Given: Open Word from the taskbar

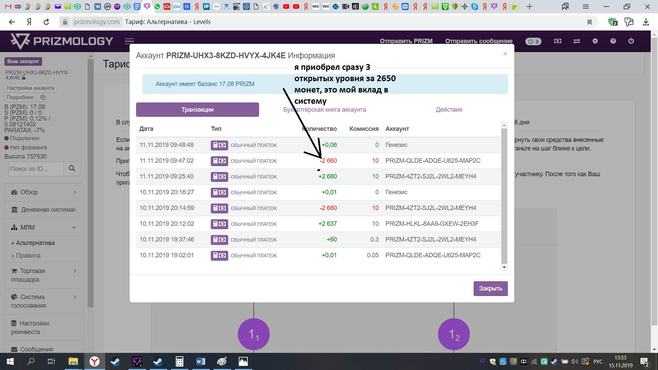Looking at the screenshot, I should 200,361.
